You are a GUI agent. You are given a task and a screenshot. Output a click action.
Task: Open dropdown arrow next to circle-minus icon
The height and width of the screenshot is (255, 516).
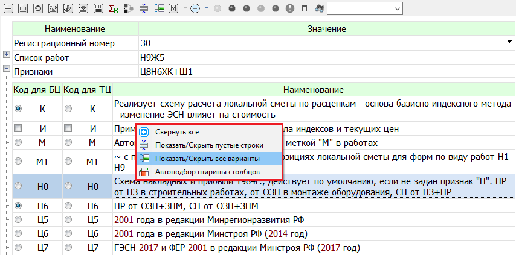click(207, 8)
